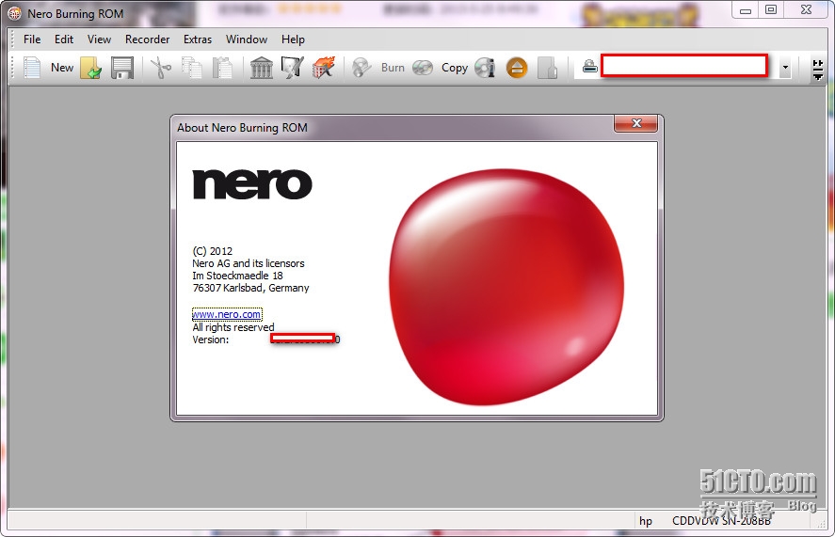Image resolution: width=835 pixels, height=537 pixels.
Task: Open the File menu
Action: coord(32,39)
